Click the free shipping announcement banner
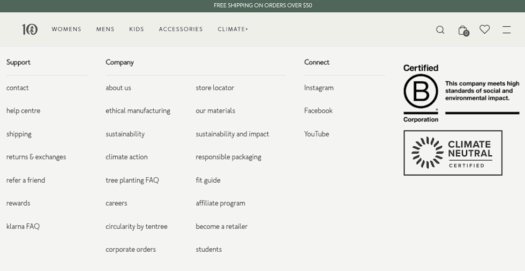Screen dimensions: 525x271 click(262, 6)
